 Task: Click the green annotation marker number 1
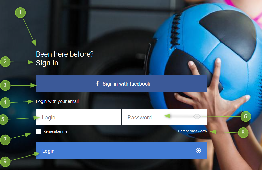pos(20,12)
